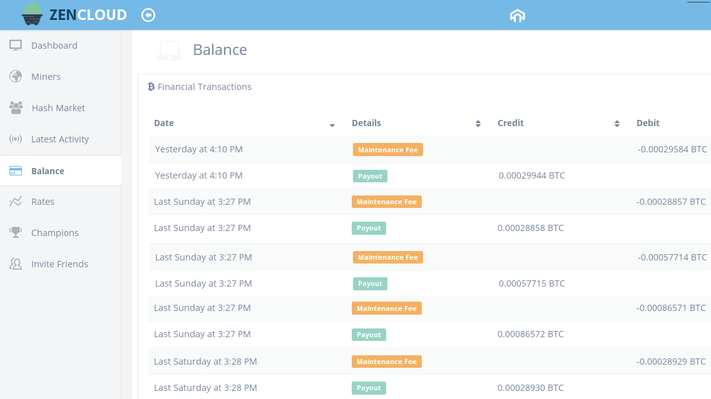Sort transactions by Date column arrow
Viewport: 711px width, 399px height.
(x=332, y=125)
